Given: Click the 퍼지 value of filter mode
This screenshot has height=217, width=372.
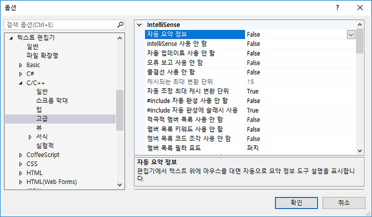Looking at the screenshot, I should click(253, 148).
